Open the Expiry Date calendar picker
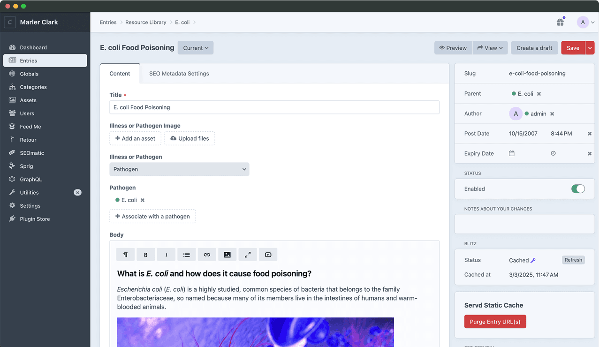Image resolution: width=599 pixels, height=347 pixels. coord(512,153)
